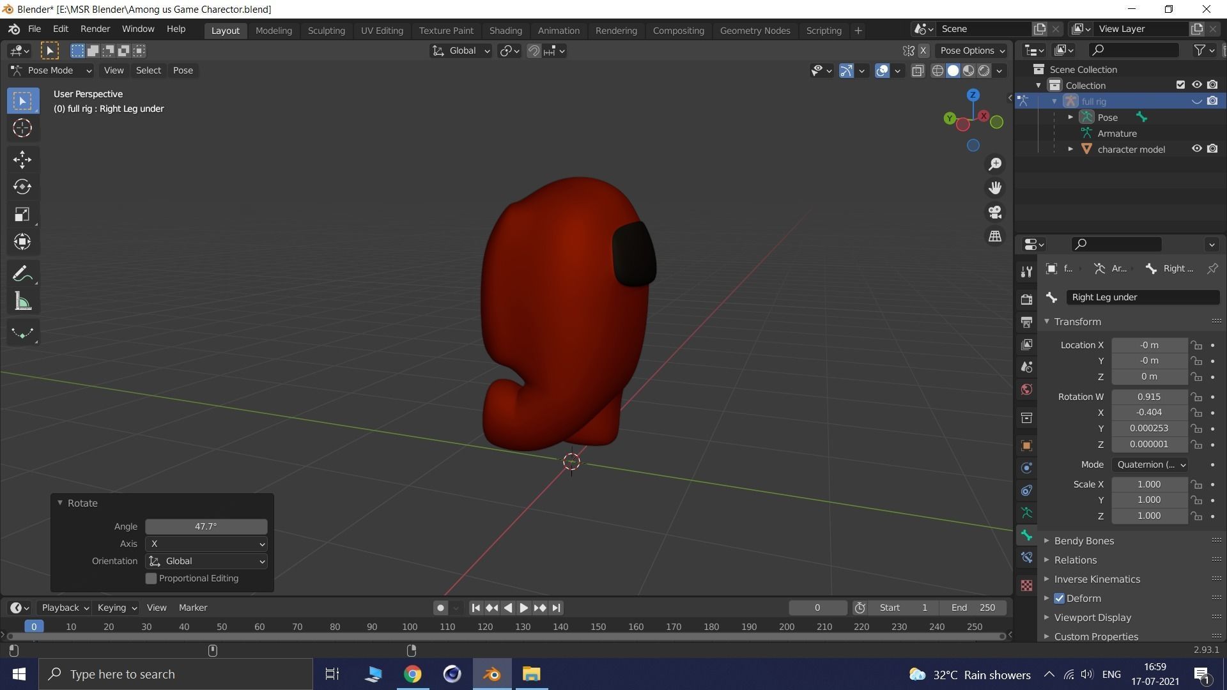Play the animation forward
The height and width of the screenshot is (690, 1227).
click(x=523, y=608)
